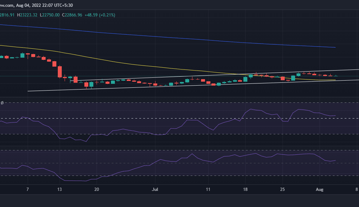Click the 'Aug' label on time axis

[x=320, y=189]
